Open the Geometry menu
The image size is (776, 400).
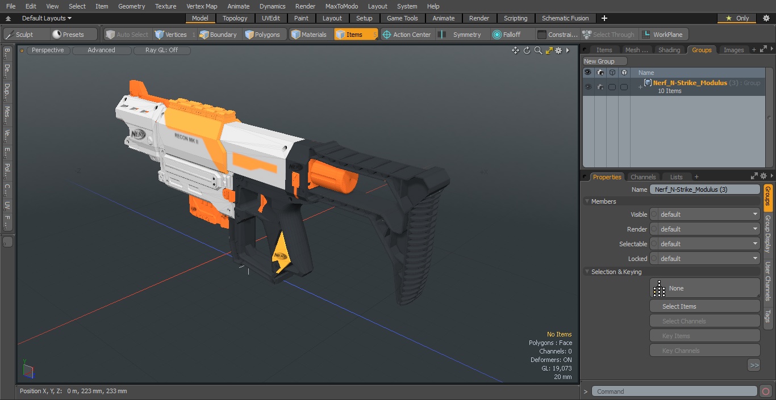(x=131, y=6)
